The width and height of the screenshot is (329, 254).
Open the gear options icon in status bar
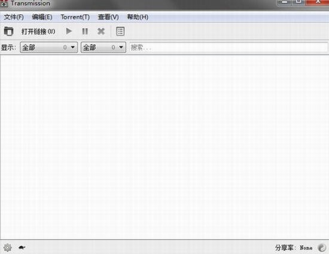[8, 247]
